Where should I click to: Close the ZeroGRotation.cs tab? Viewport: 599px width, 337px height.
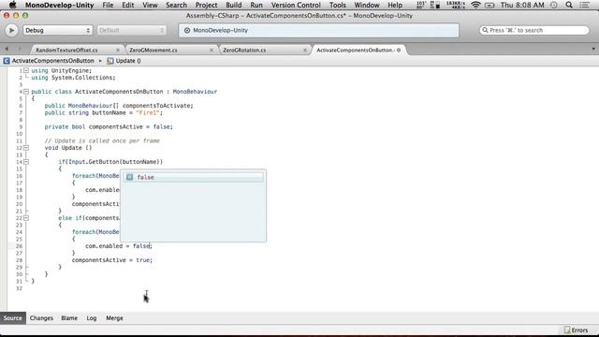(x=305, y=50)
